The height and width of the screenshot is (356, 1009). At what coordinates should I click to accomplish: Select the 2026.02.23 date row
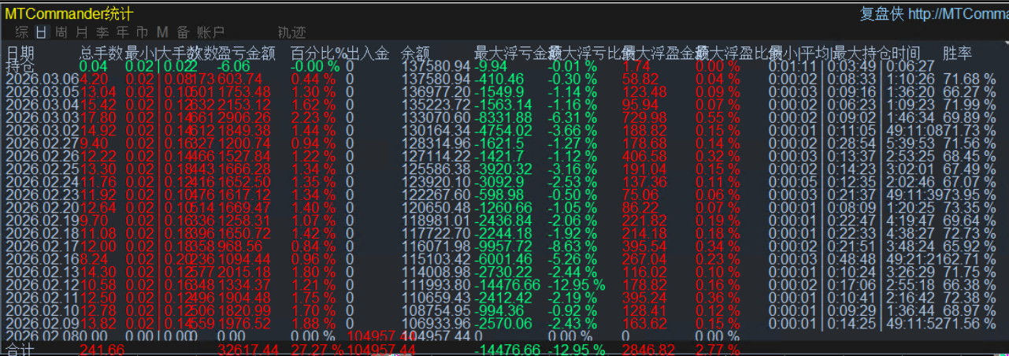click(x=43, y=193)
